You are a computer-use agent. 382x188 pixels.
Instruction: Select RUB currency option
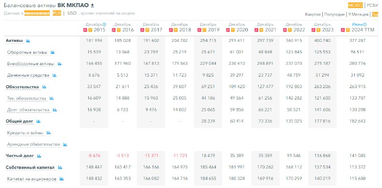tap(57, 13)
